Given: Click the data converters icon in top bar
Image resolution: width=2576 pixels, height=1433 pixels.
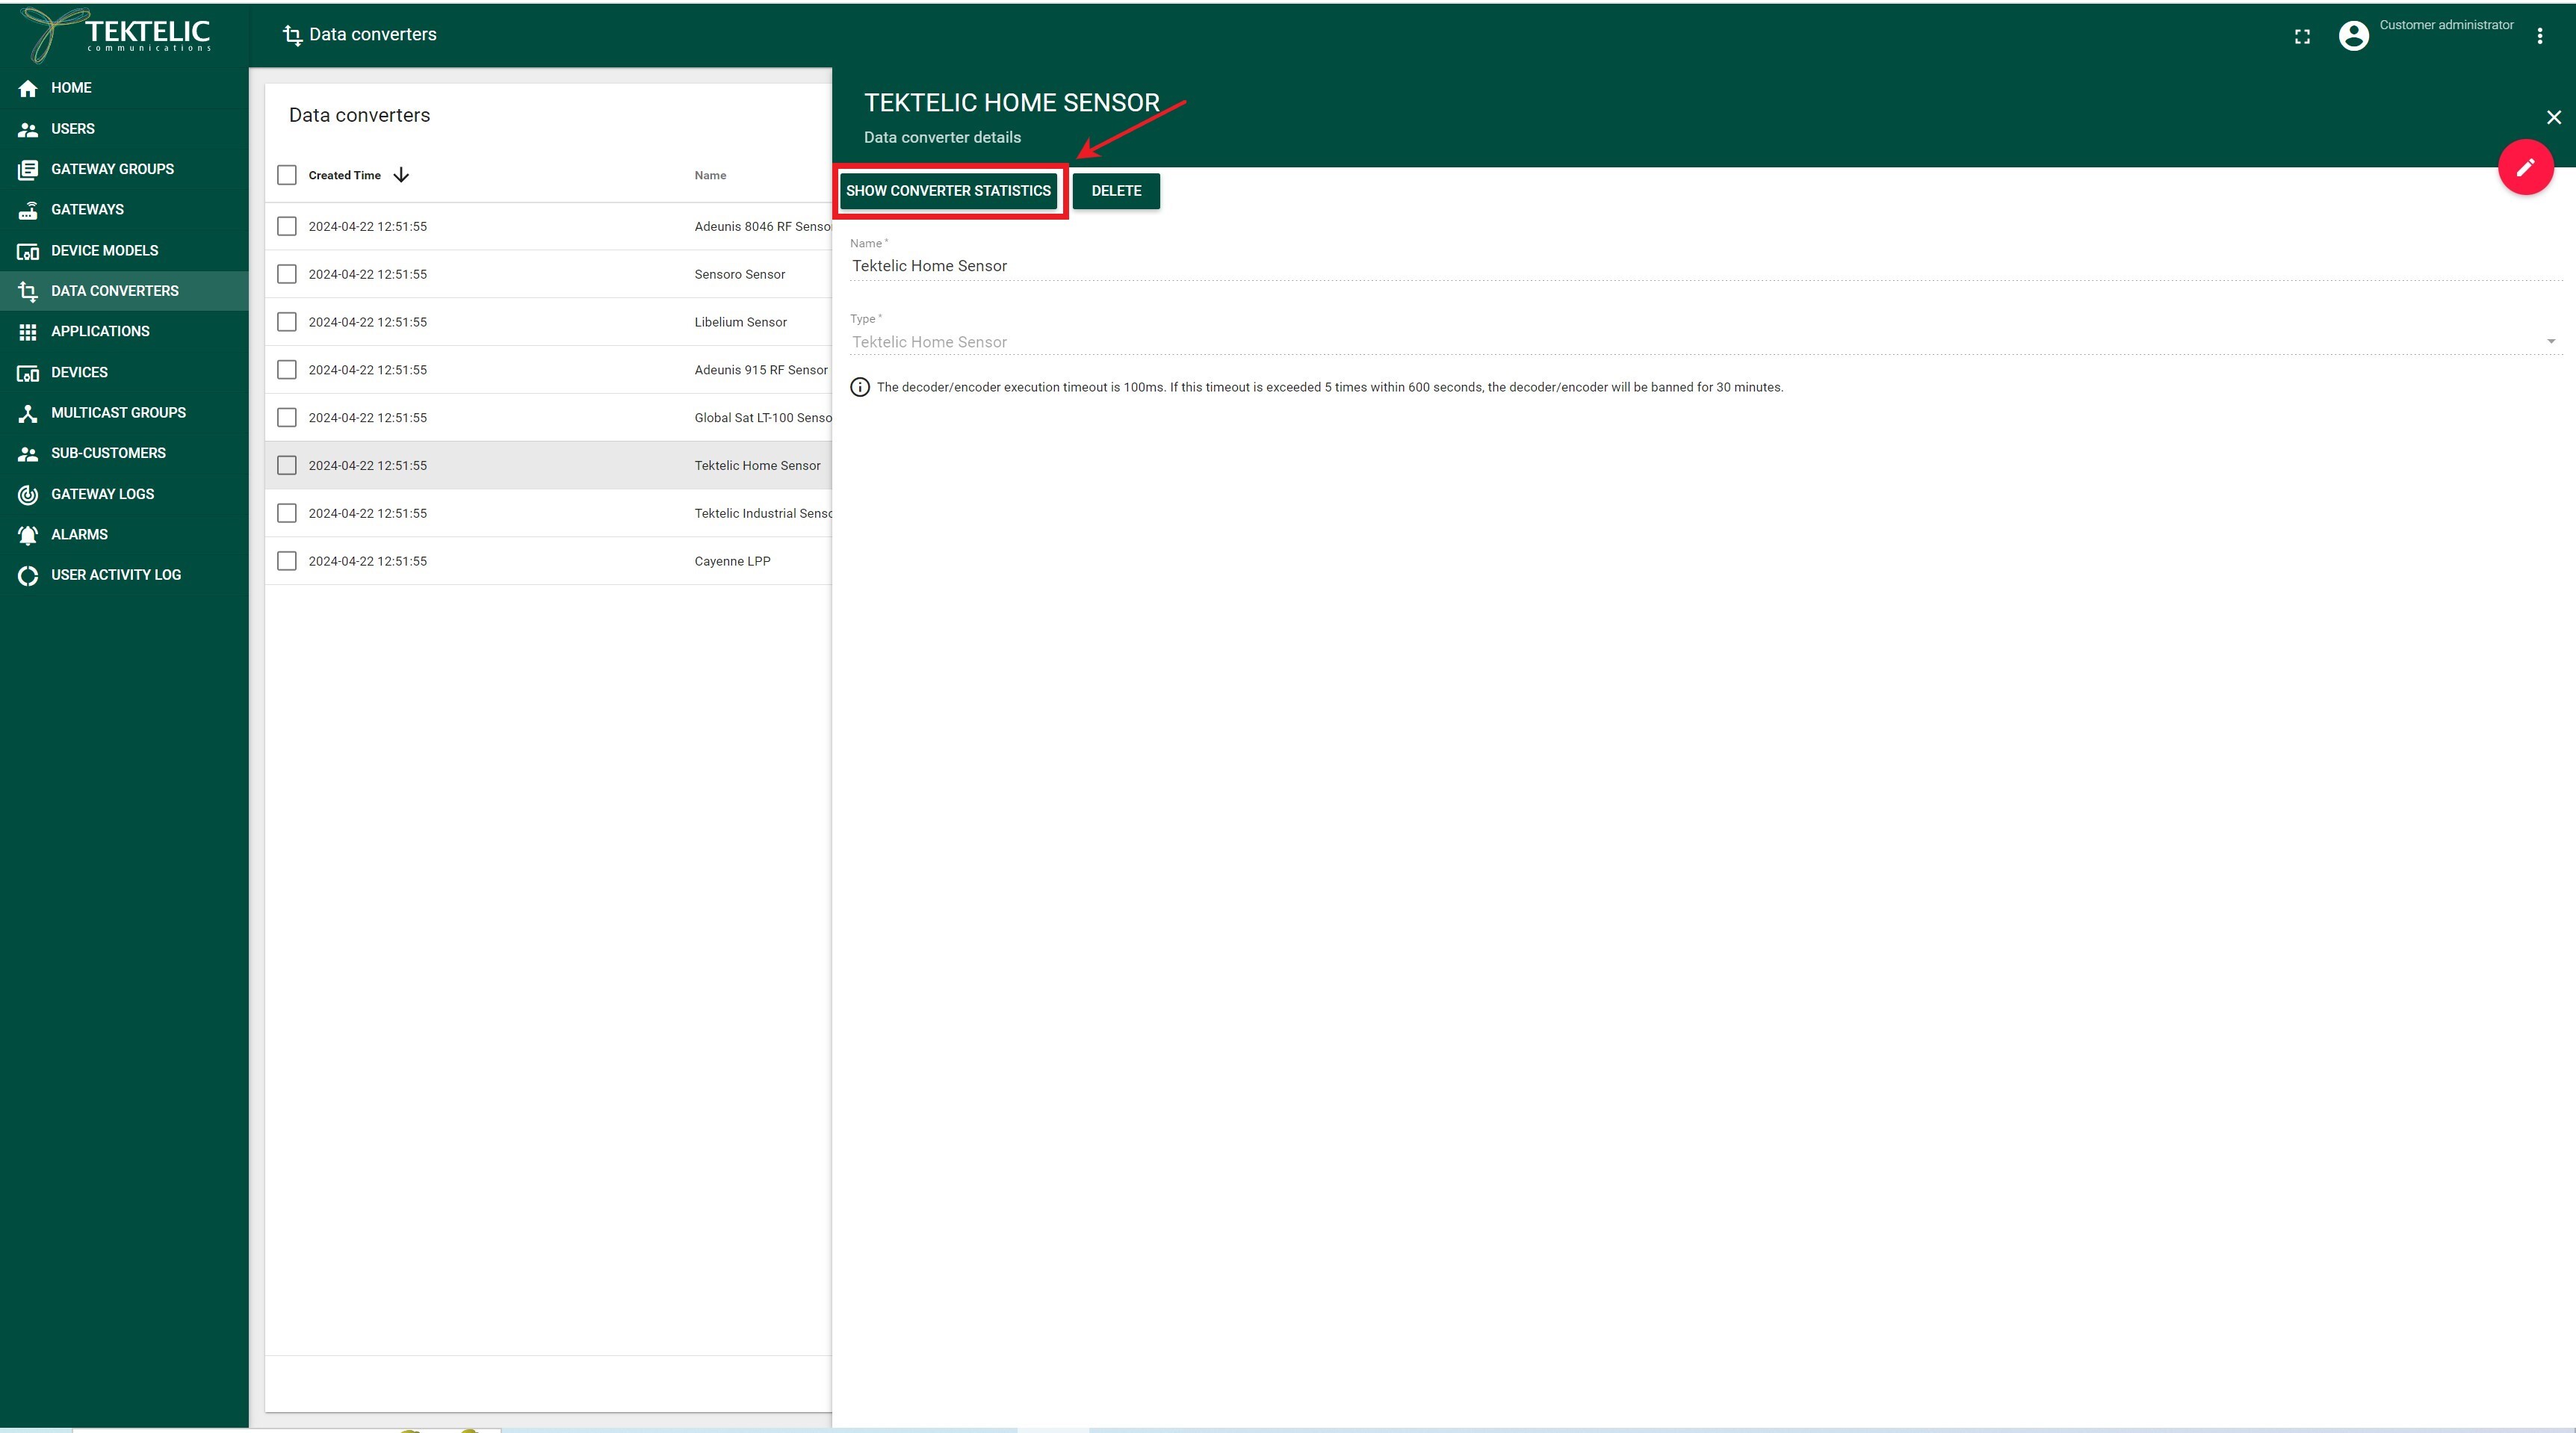Looking at the screenshot, I should [292, 35].
